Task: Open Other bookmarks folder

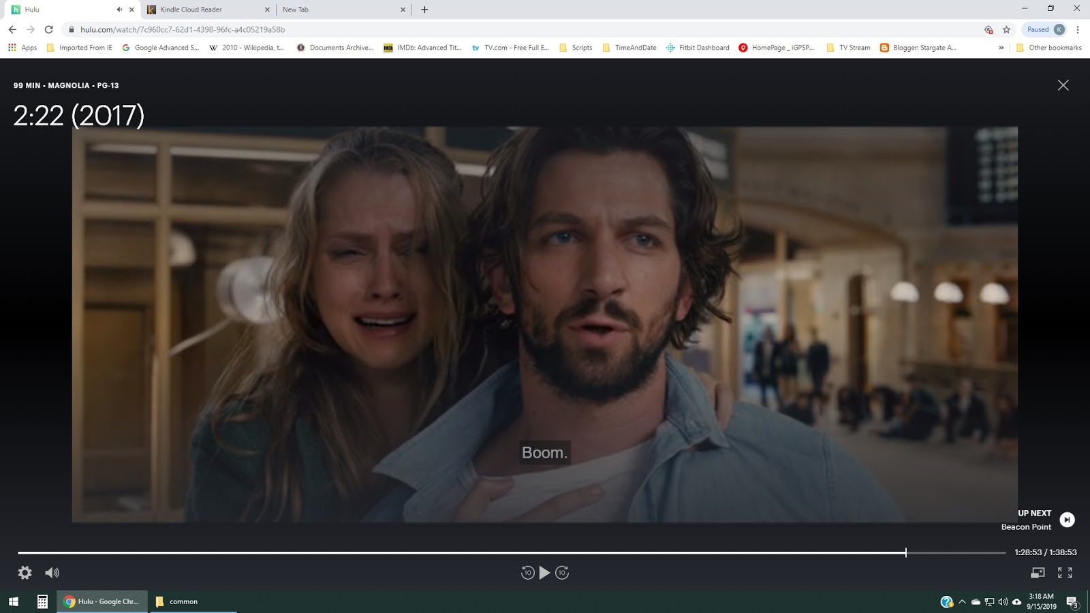Action: (1048, 48)
